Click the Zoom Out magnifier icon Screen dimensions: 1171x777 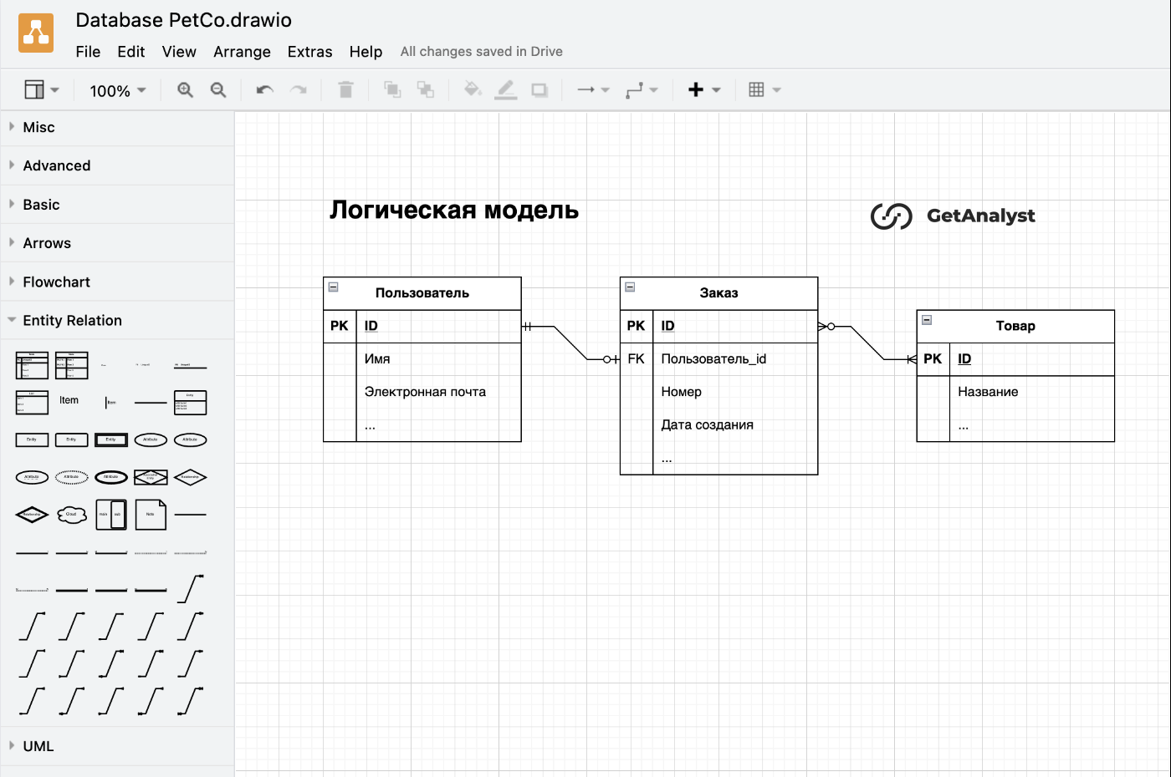(x=218, y=90)
